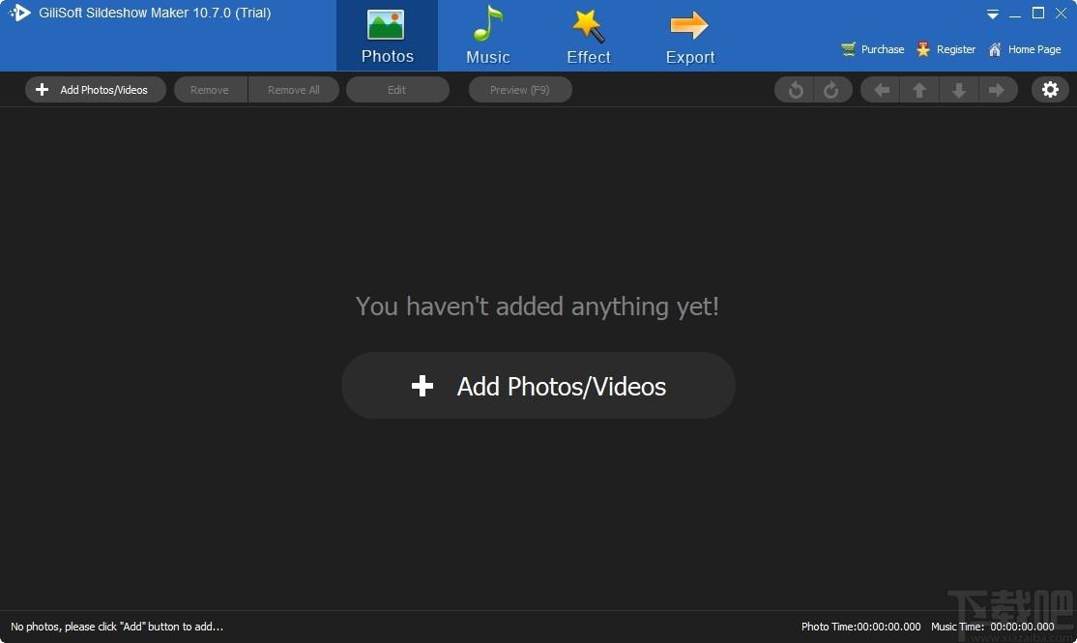The image size is (1077, 643).
Task: Click the Preview (F9) button
Action: pyautogui.click(x=520, y=90)
